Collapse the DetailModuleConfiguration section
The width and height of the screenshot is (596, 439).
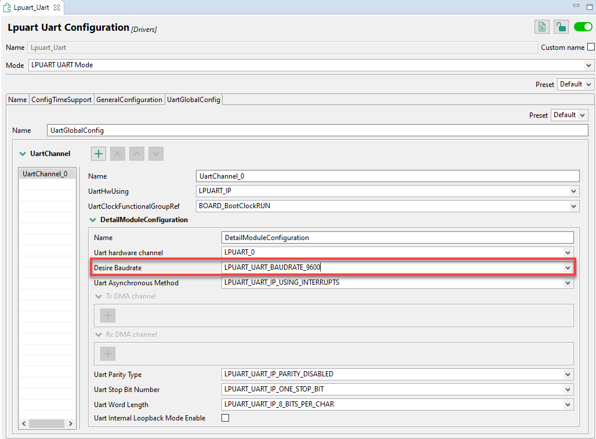(x=93, y=219)
